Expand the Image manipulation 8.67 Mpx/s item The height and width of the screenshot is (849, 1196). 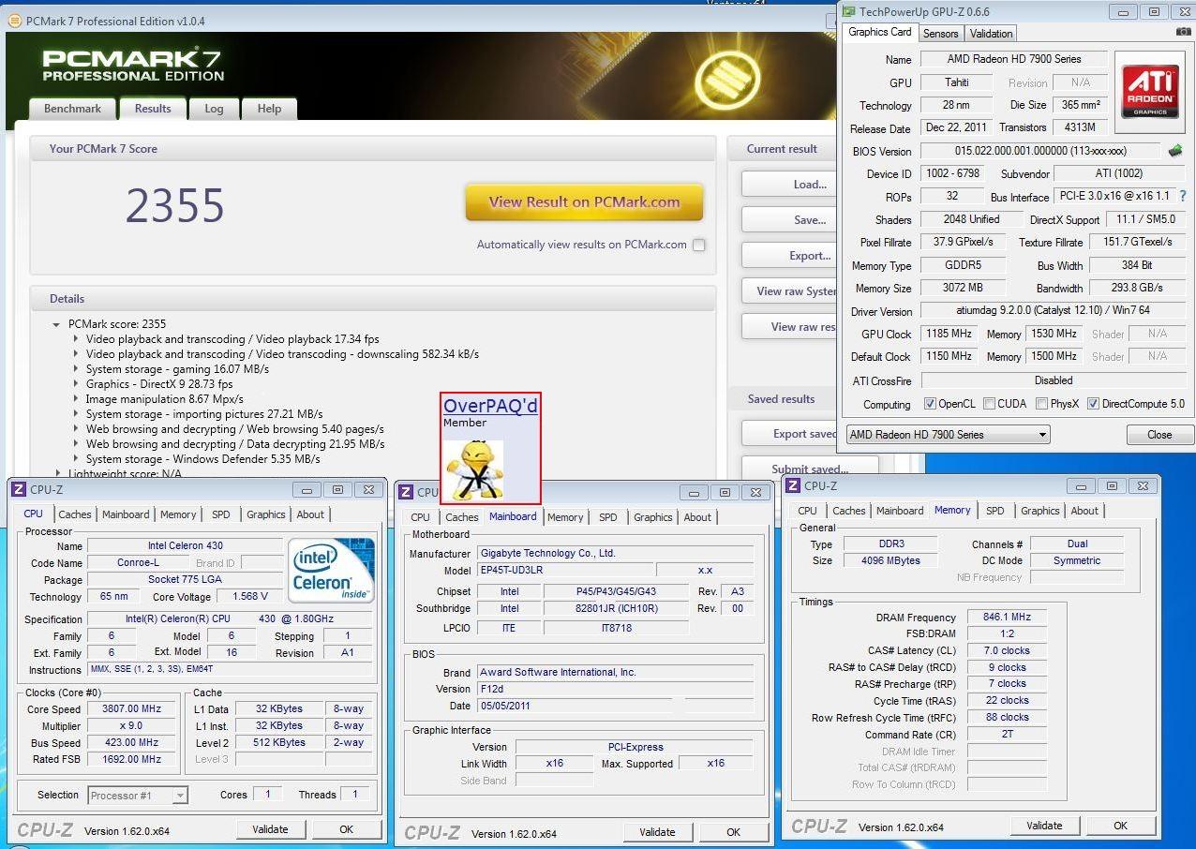click(77, 399)
